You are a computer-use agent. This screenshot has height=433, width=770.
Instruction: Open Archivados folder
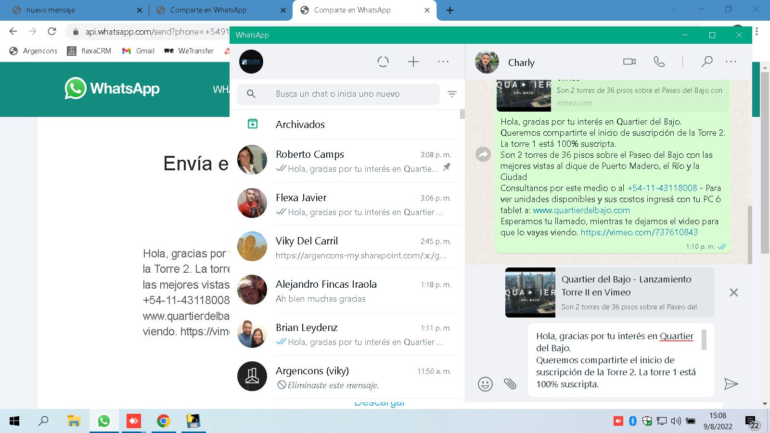345,124
